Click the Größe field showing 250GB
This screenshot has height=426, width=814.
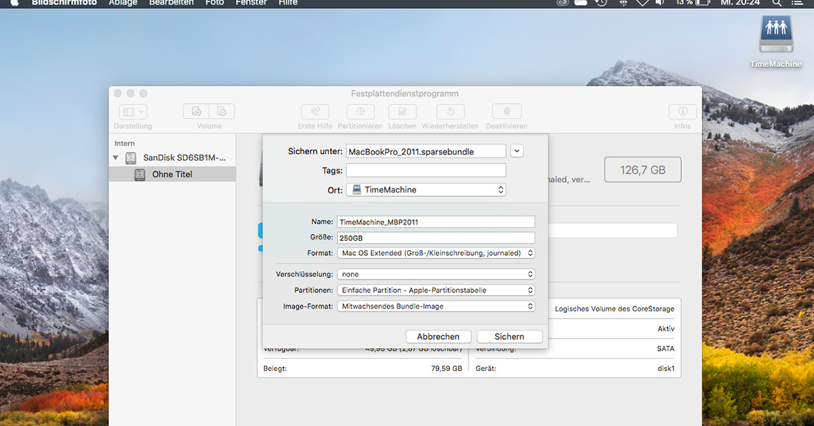[x=436, y=238]
